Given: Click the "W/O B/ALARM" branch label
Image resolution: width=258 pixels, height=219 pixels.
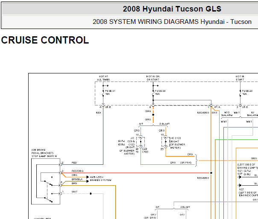Looking at the screenshot, I should (x=227, y=114).
